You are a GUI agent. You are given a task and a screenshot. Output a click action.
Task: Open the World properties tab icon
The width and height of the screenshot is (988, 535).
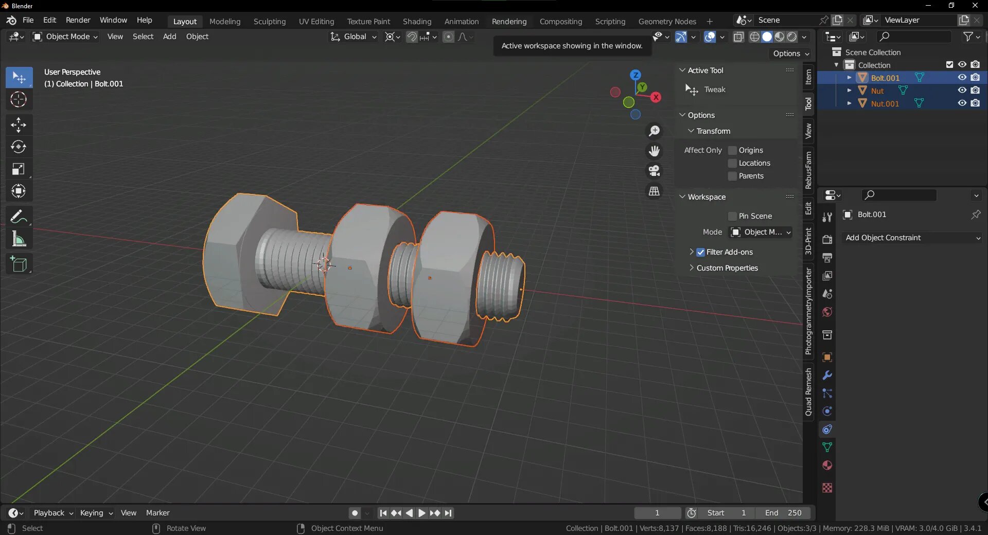[827, 312]
